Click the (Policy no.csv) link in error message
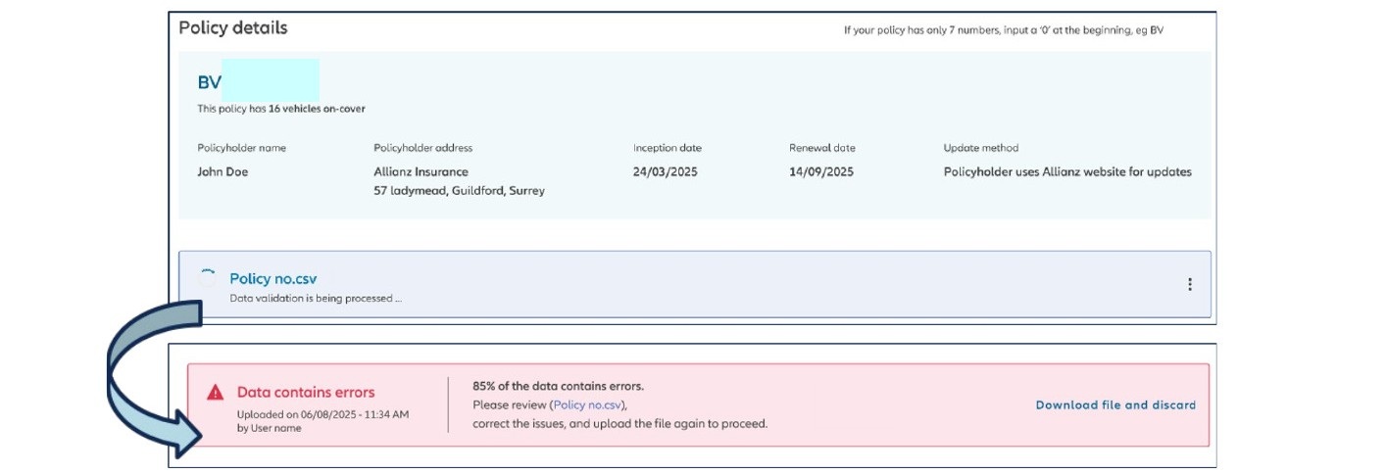The image size is (1386, 474). pyautogui.click(x=588, y=404)
